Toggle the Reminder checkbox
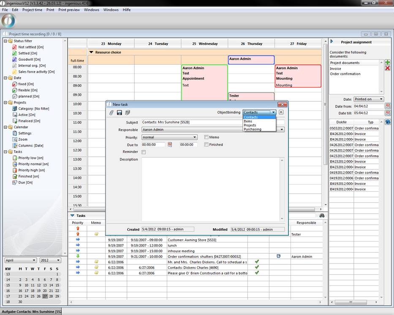 144,152
